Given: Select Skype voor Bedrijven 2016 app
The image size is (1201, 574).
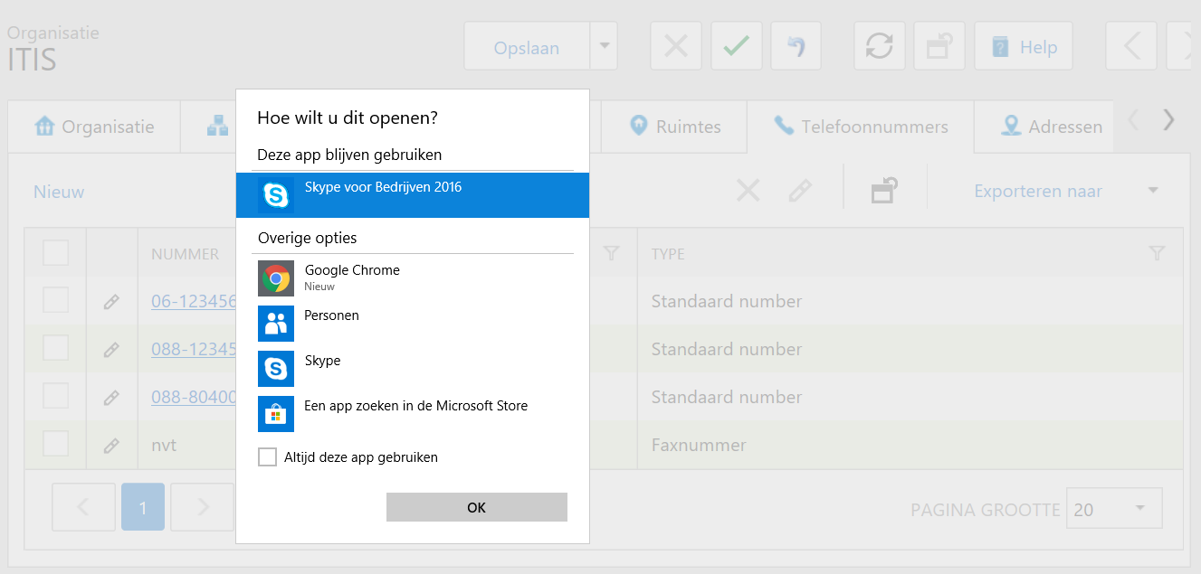Looking at the screenshot, I should 412,194.
